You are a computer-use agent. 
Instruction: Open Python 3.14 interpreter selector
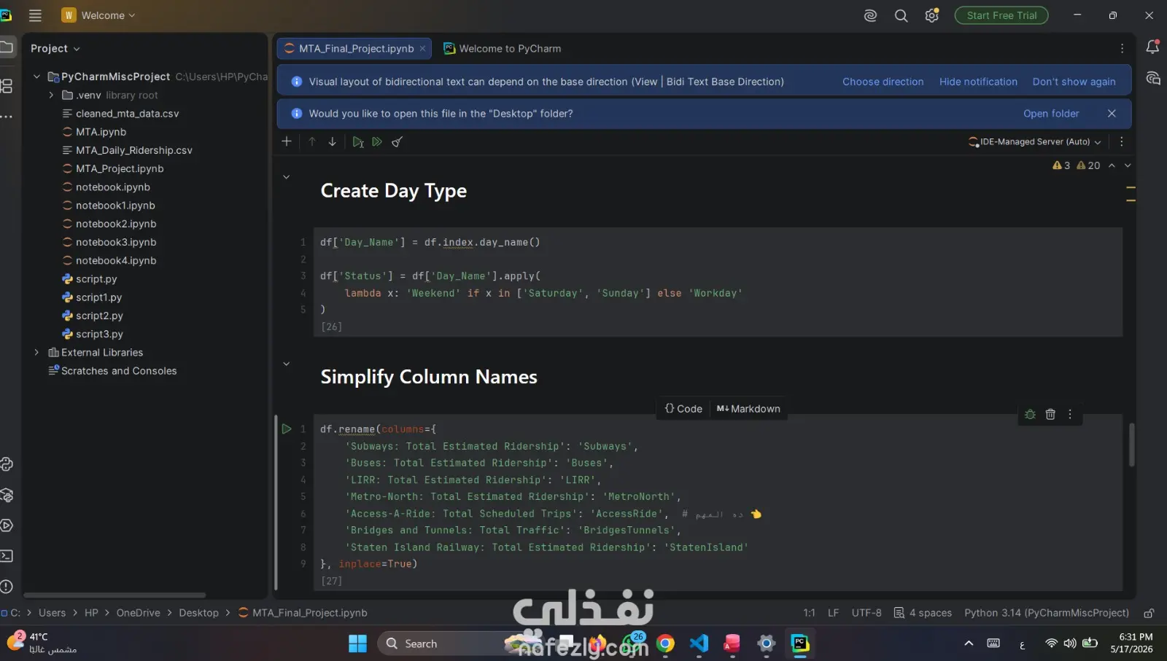click(x=1047, y=613)
